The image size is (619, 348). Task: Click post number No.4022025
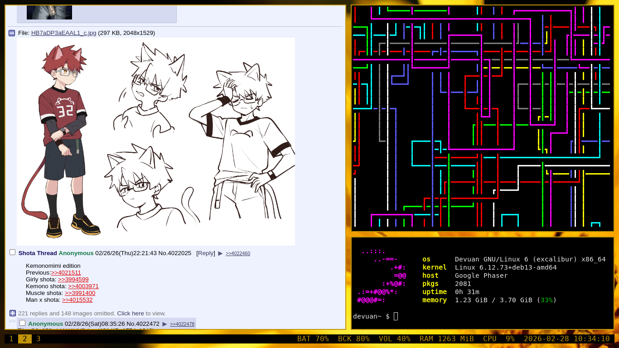tap(175, 253)
